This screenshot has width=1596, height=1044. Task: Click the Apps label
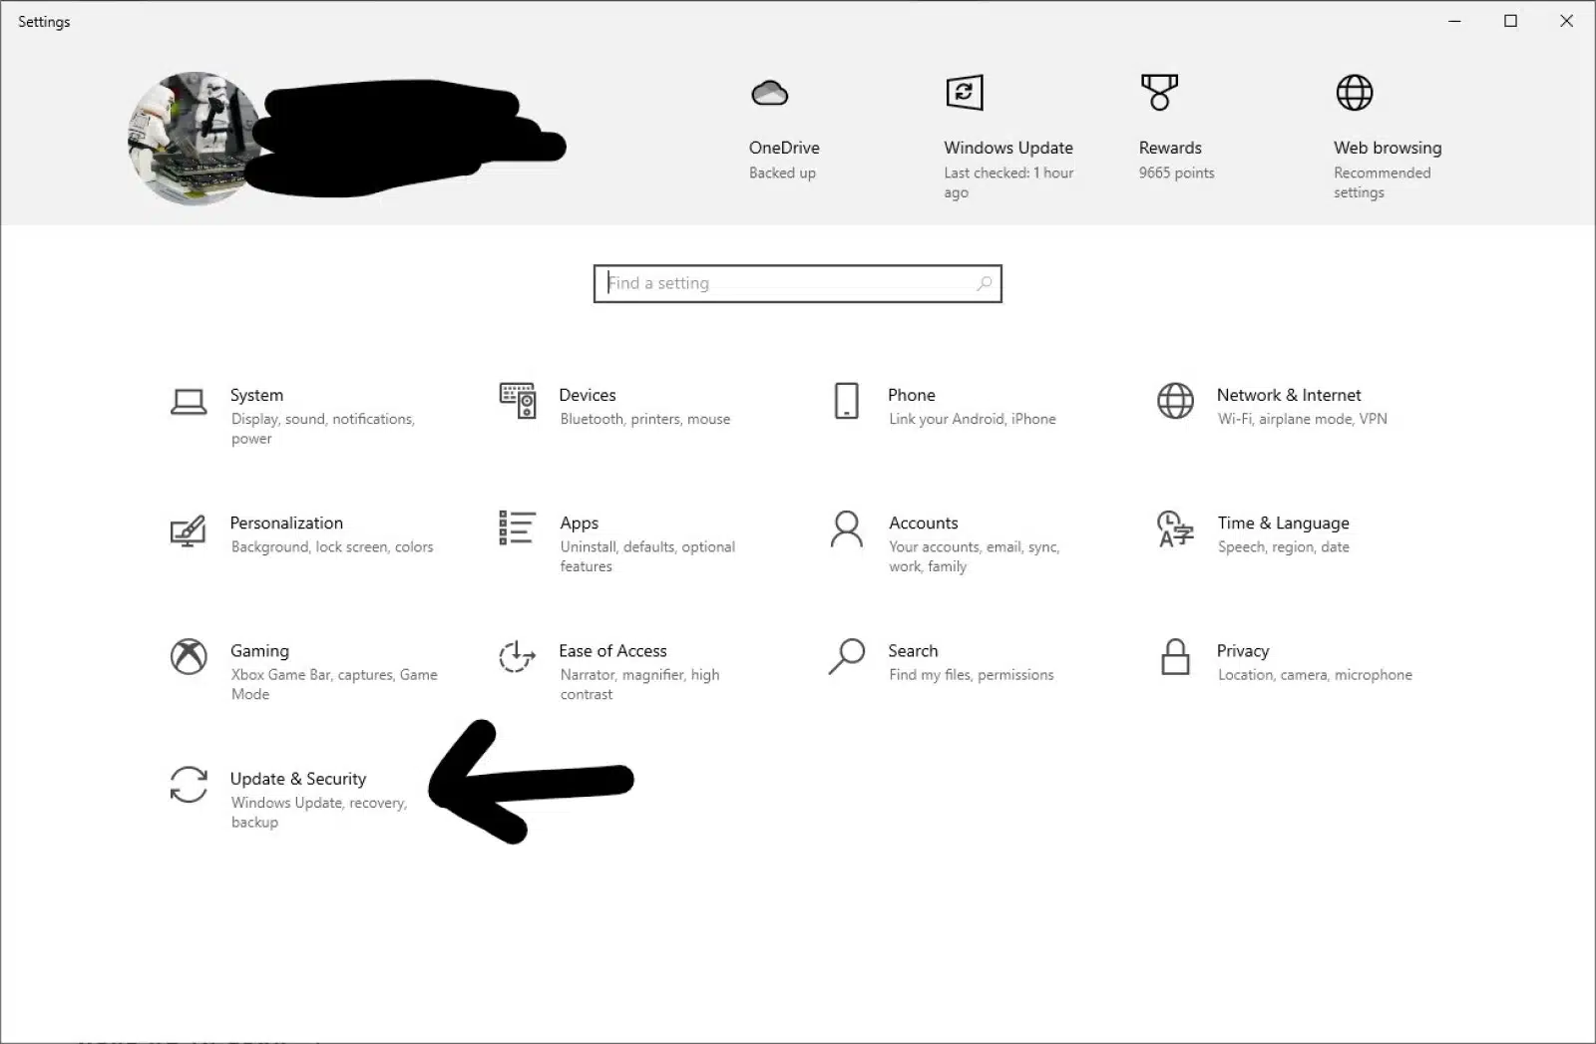(x=579, y=523)
